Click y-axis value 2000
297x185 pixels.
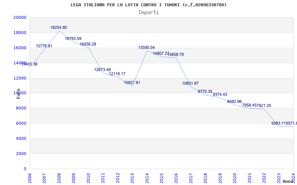tap(21, 154)
